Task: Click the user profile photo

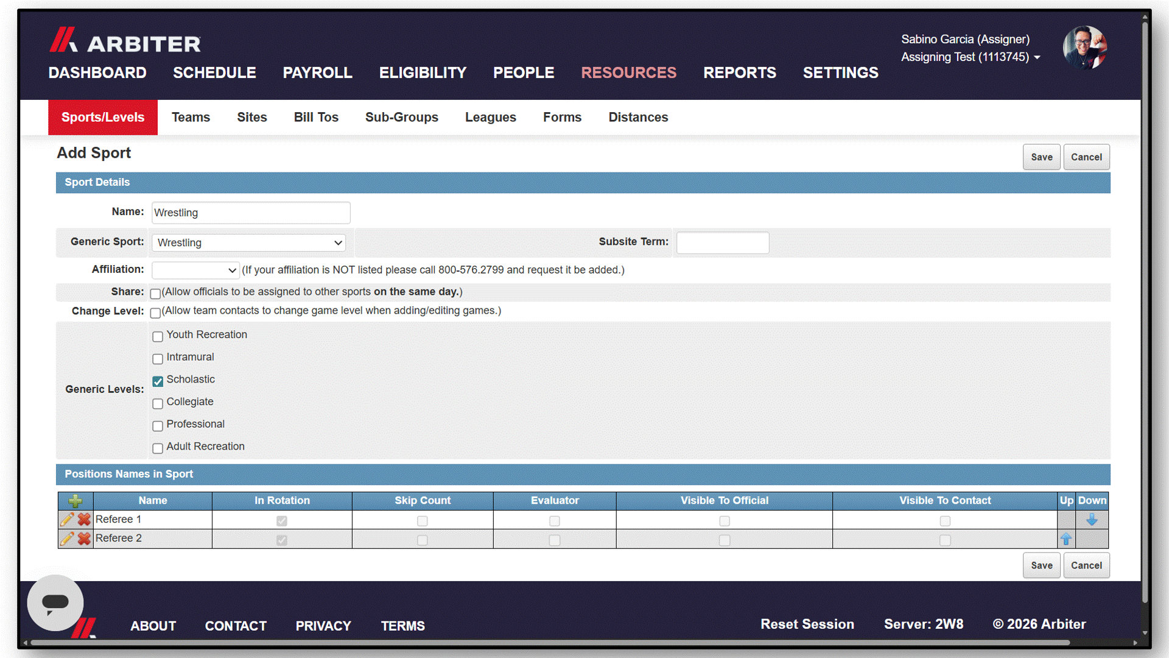Action: tap(1085, 48)
